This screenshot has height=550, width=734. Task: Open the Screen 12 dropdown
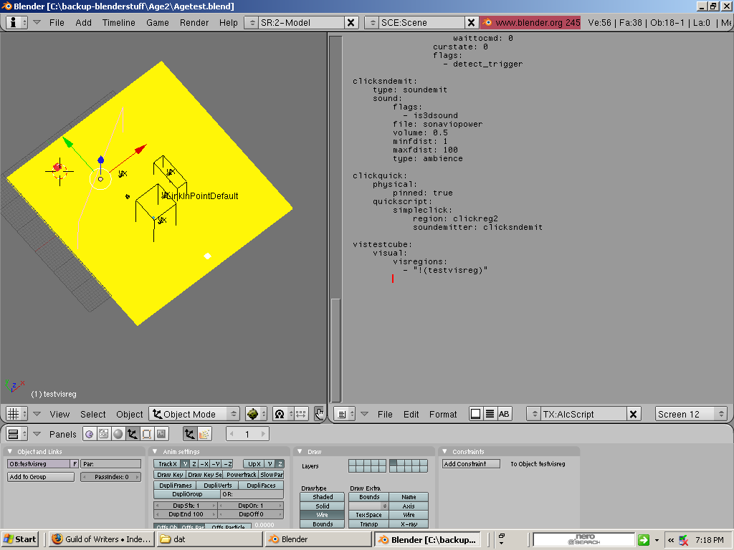point(691,414)
